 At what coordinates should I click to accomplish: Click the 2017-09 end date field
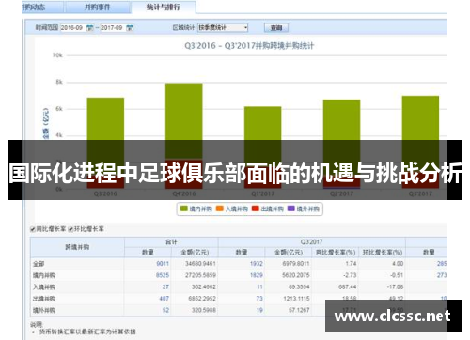click(113, 28)
